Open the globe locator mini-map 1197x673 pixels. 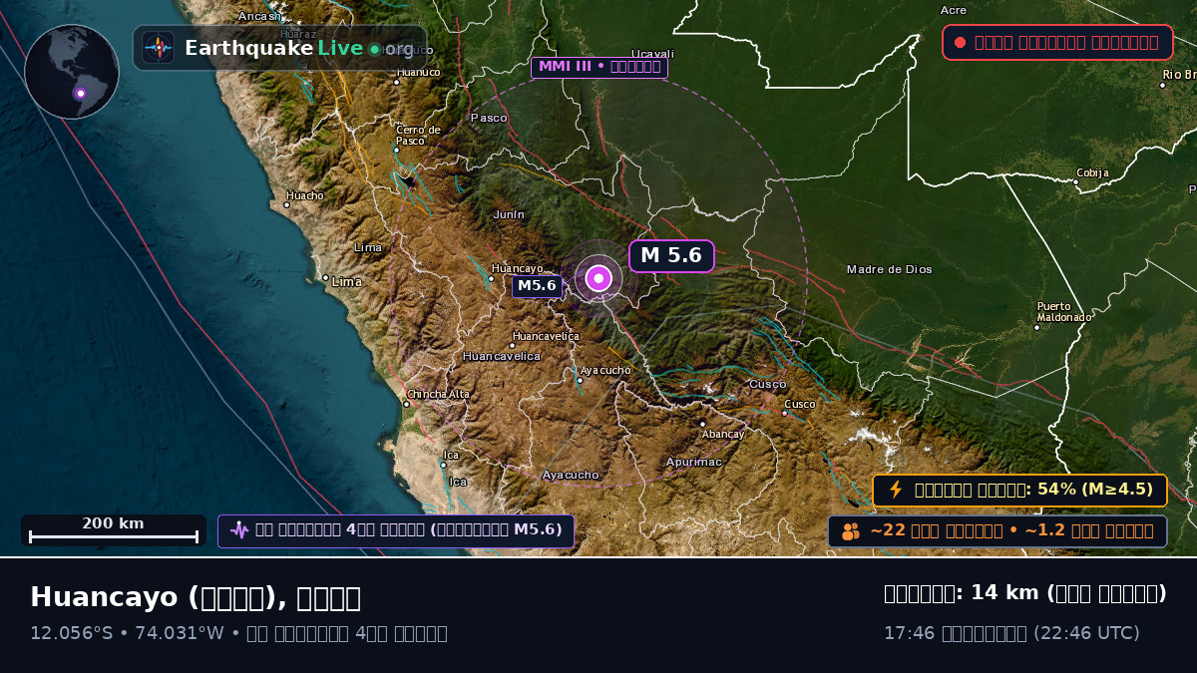point(72,72)
